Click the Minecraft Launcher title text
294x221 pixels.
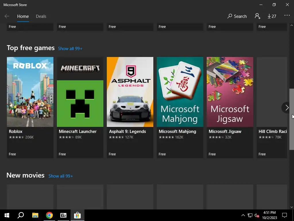tap(78, 131)
